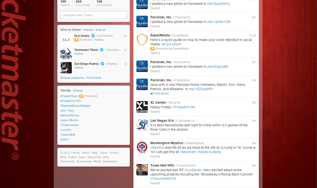This screenshot has width=317, height=188.
Task: Expand the Las Vegas 51s tweet
Action: [x=155, y=134]
